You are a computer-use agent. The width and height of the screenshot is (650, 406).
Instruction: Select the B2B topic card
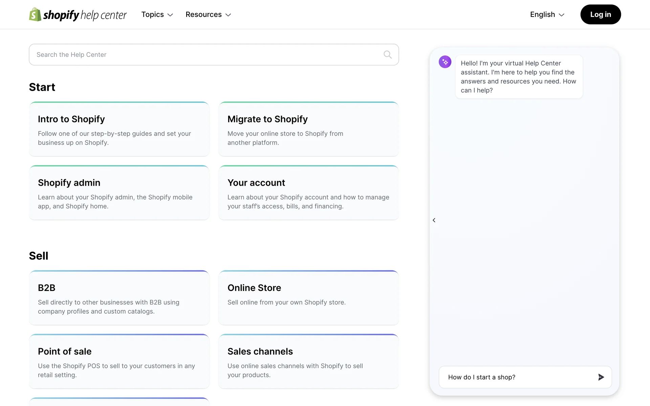(x=119, y=298)
